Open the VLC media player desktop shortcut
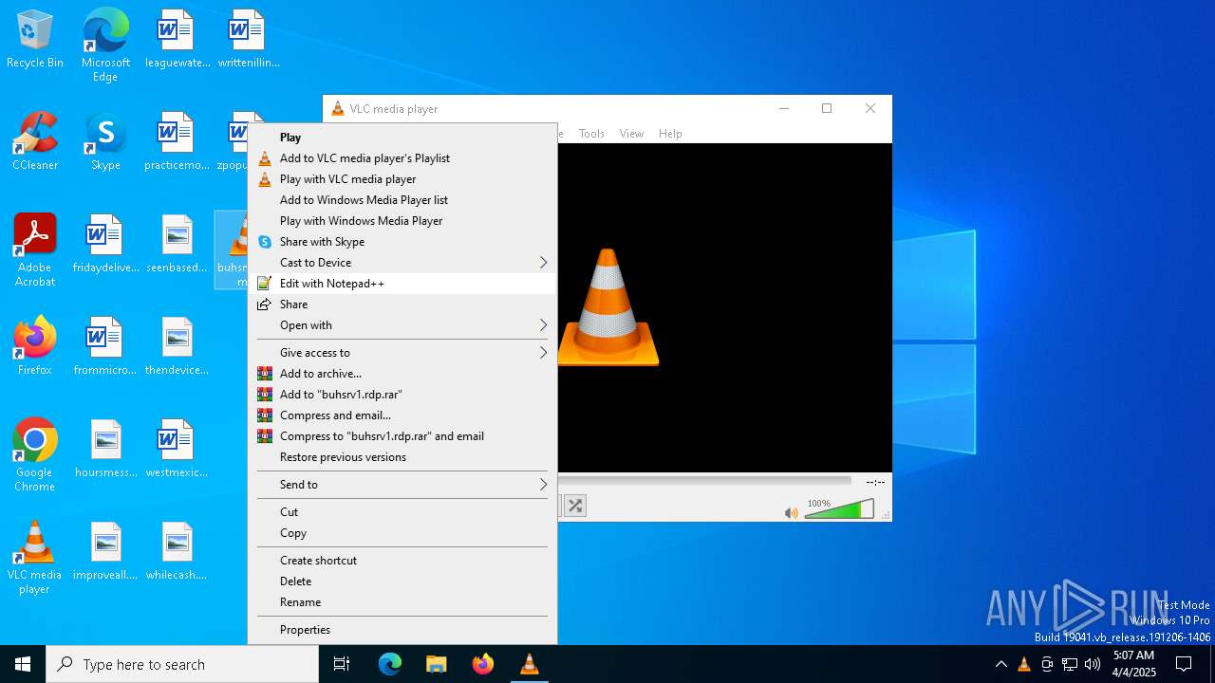The width and height of the screenshot is (1215, 683). click(x=35, y=558)
